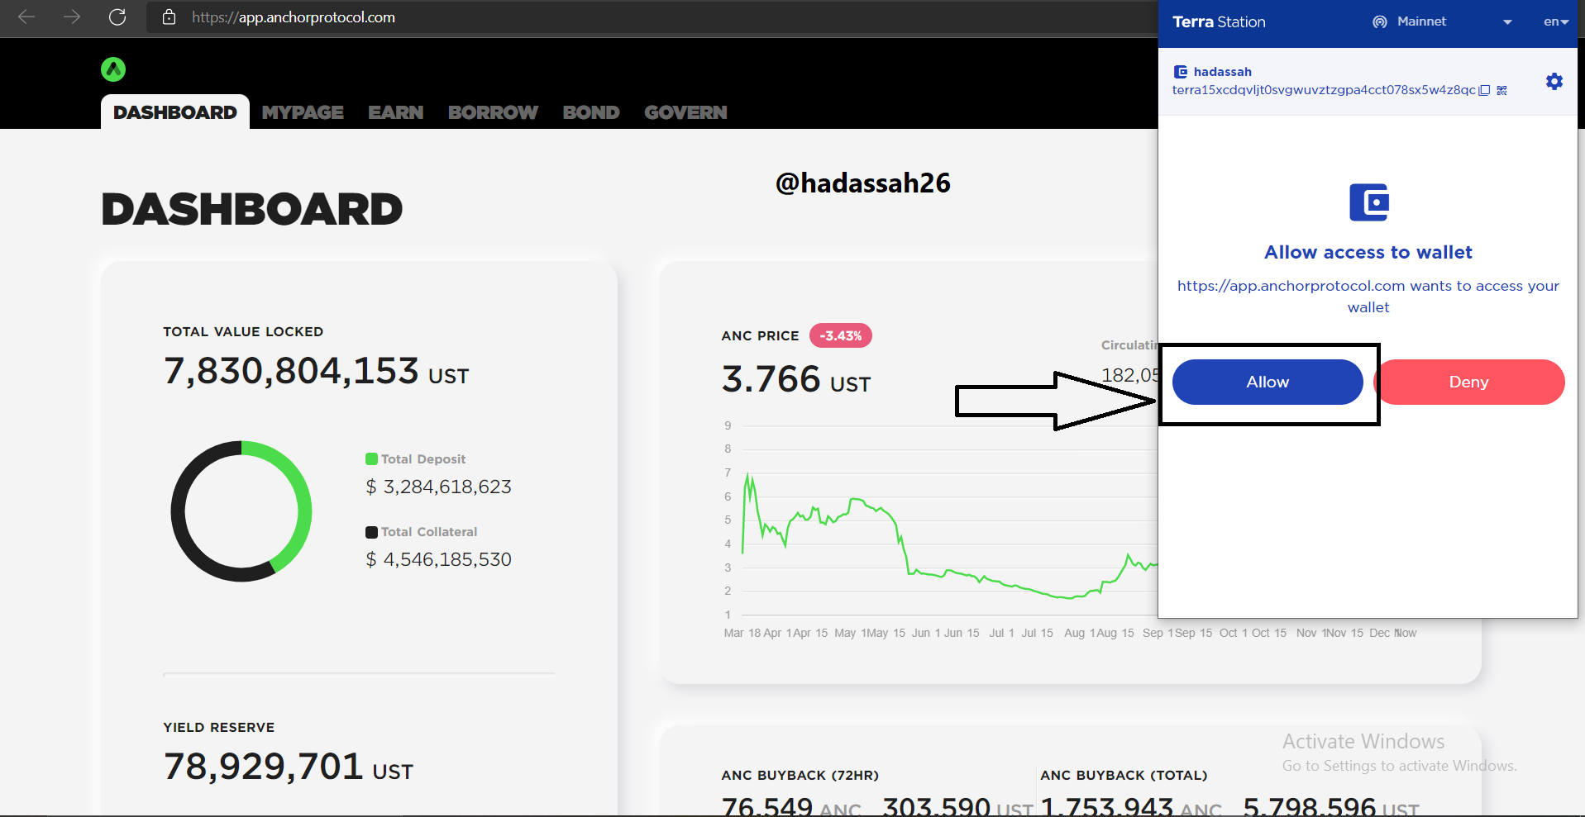Screen dimensions: 1585x817
Task: Click the -3.43% price change badge
Action: tap(841, 335)
